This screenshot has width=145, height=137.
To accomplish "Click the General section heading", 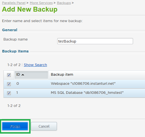I will [x=10, y=30].
